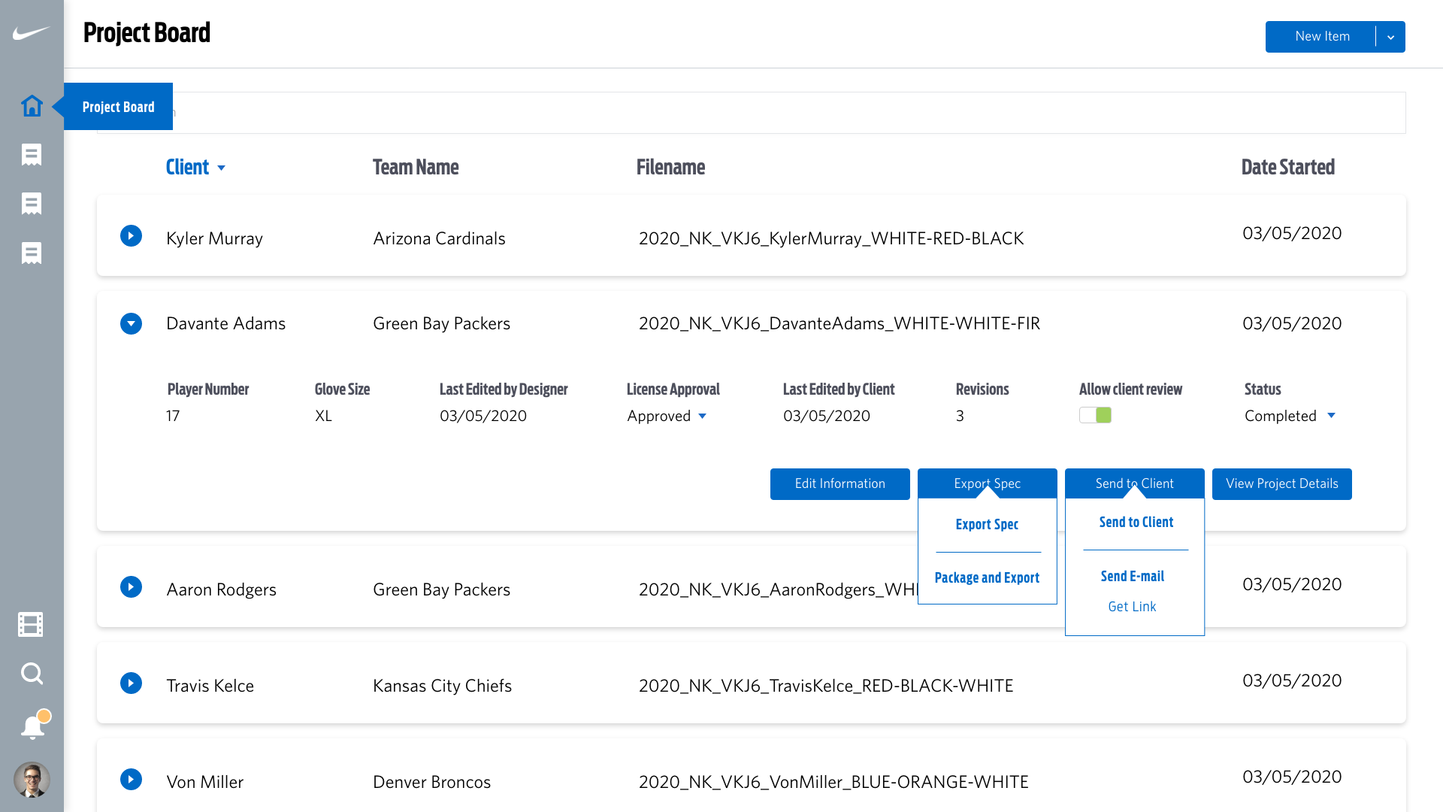Expand the Travis Kelce row
1443x812 pixels.
coord(131,683)
